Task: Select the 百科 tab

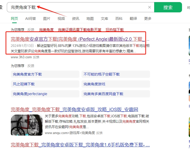Action: [x=119, y=19]
